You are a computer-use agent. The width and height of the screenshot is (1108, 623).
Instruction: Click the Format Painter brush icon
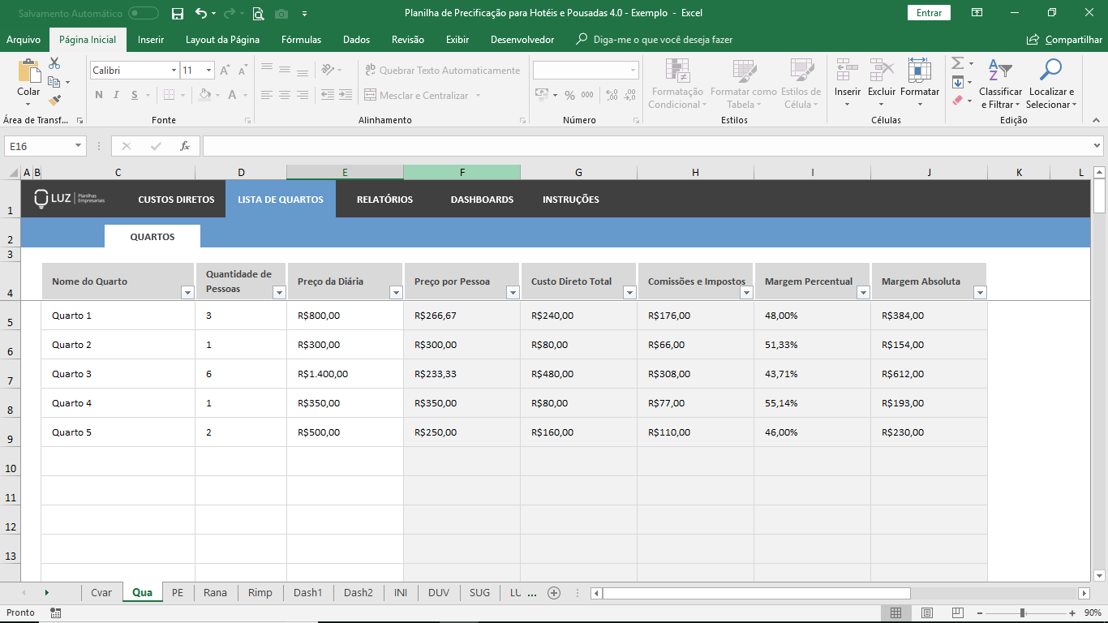[54, 101]
